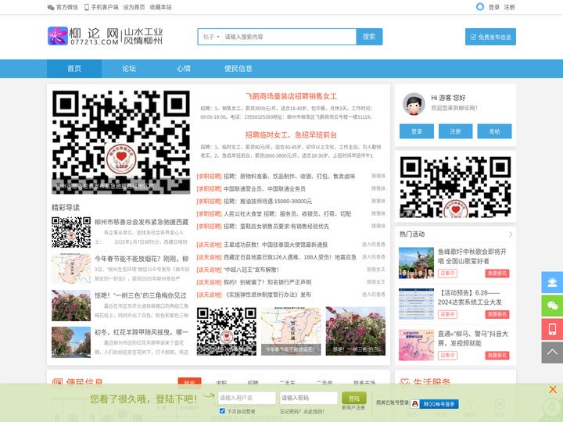Open post 王星成功获救！中国驻泰国大使馆最新通报
This screenshot has width=563, height=422.
(x=276, y=245)
